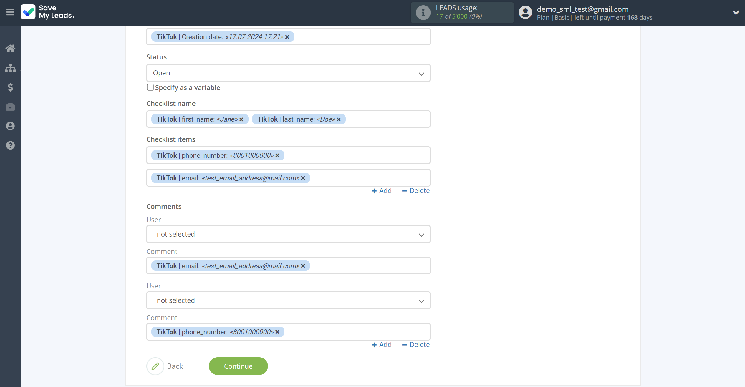Add another comment
The image size is (745, 387).
click(x=382, y=345)
